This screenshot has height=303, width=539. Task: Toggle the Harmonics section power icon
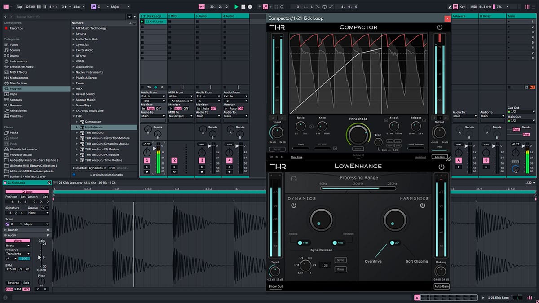pyautogui.click(x=423, y=206)
